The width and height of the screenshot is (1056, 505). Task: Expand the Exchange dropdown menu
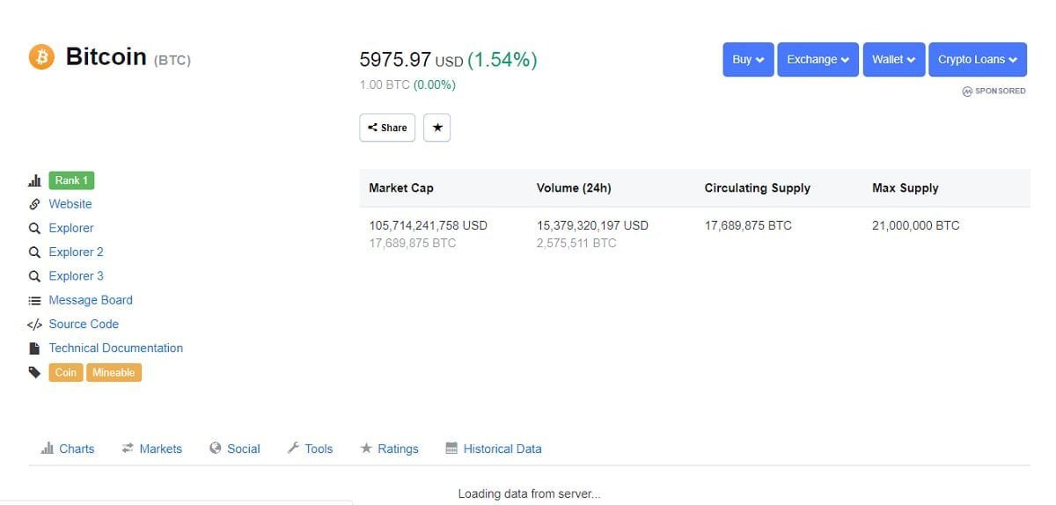coord(818,60)
